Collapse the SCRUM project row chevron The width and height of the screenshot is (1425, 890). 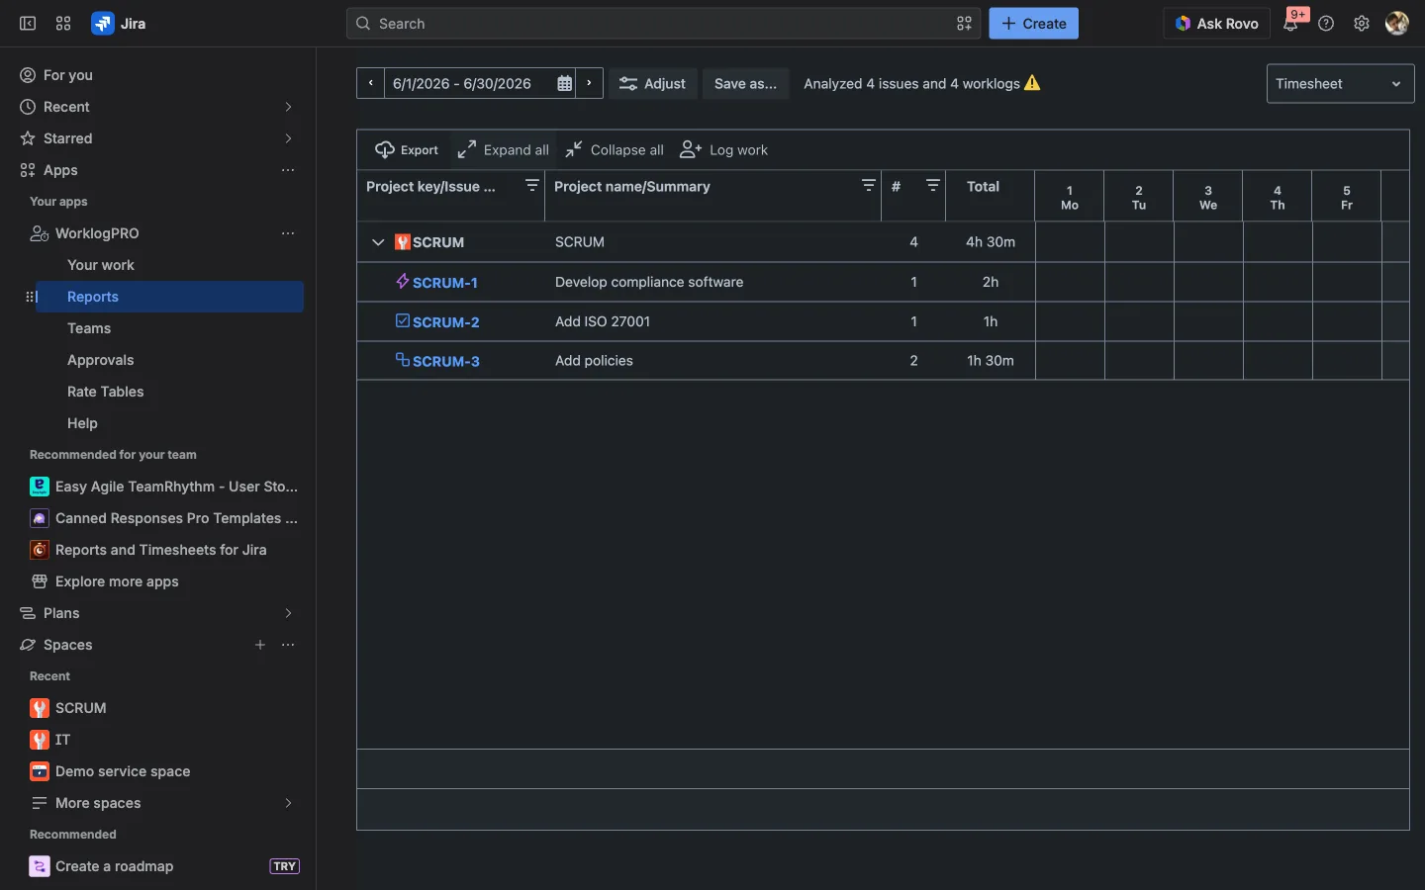tap(377, 242)
